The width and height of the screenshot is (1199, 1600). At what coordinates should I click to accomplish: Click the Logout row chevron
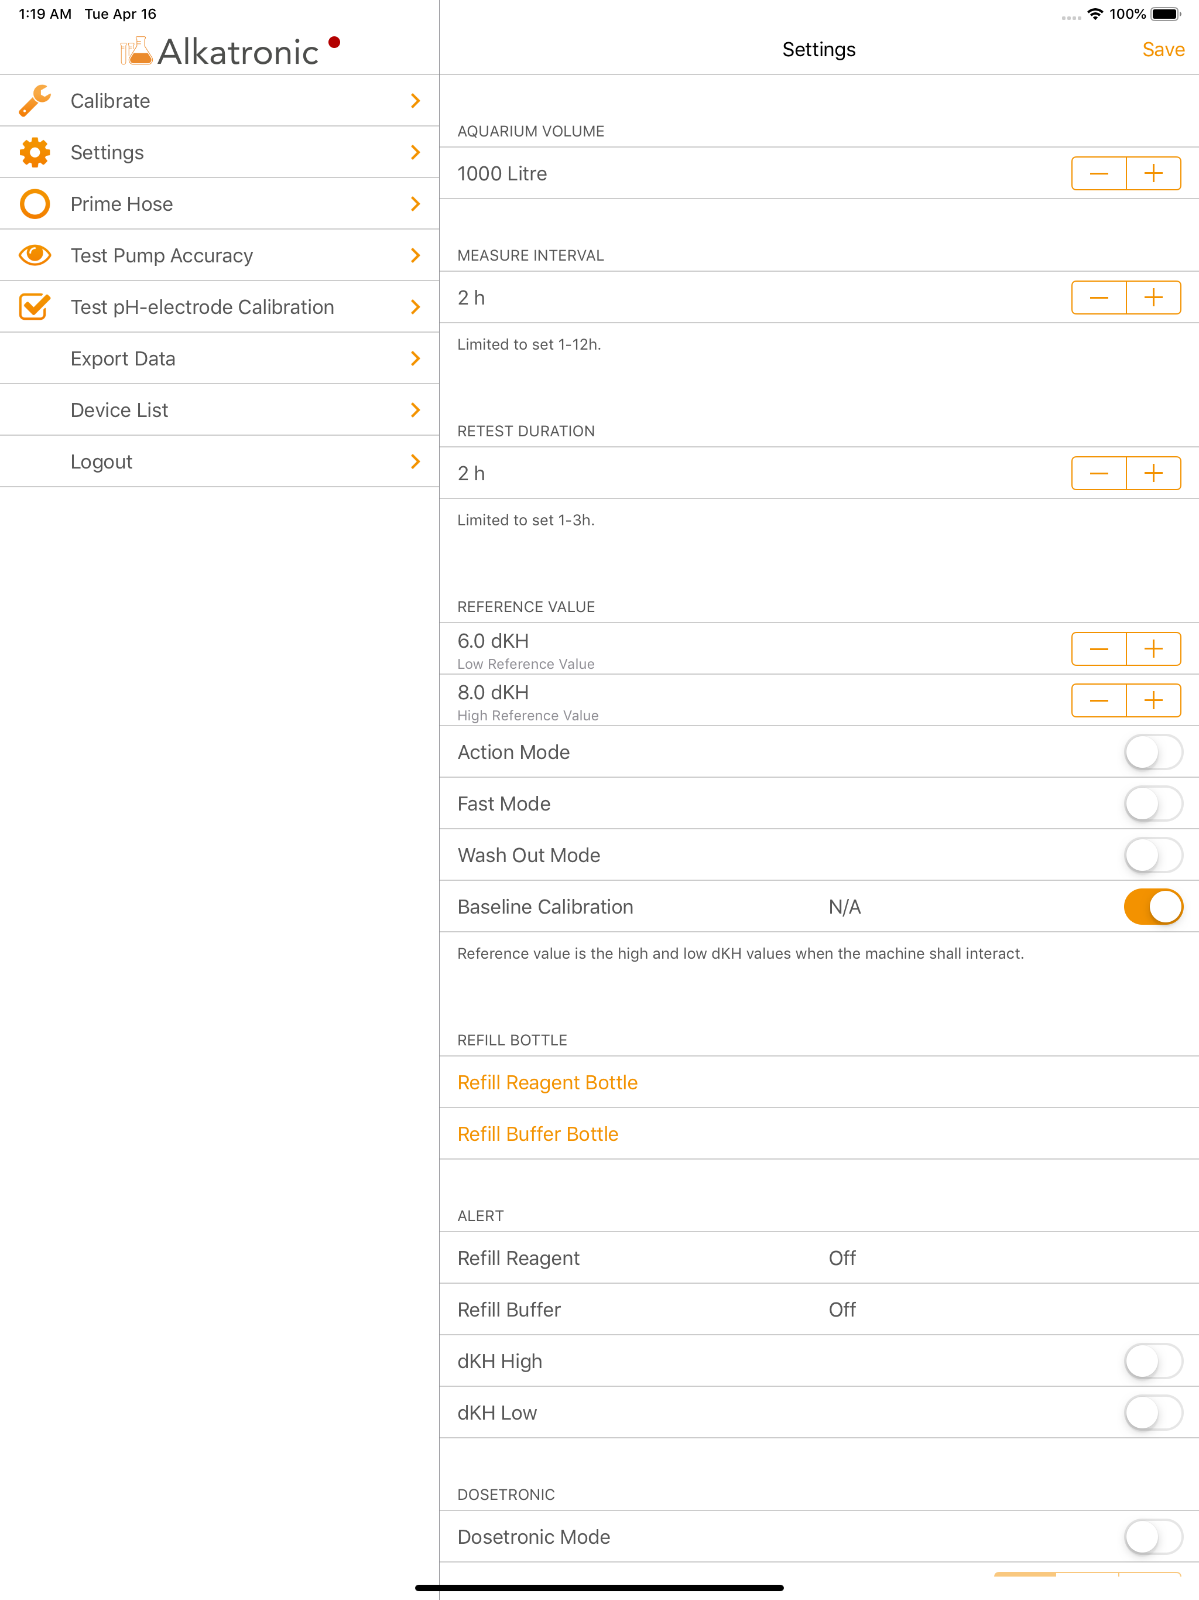tap(415, 461)
